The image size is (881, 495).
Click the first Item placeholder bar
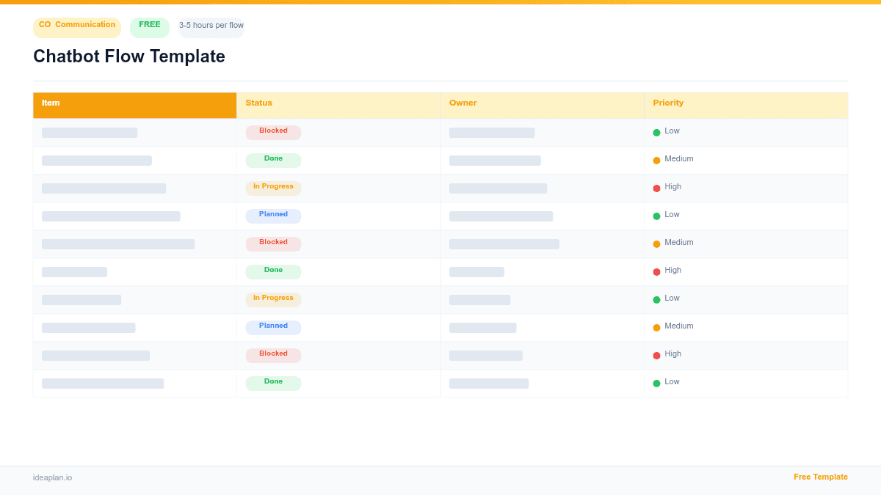90,132
